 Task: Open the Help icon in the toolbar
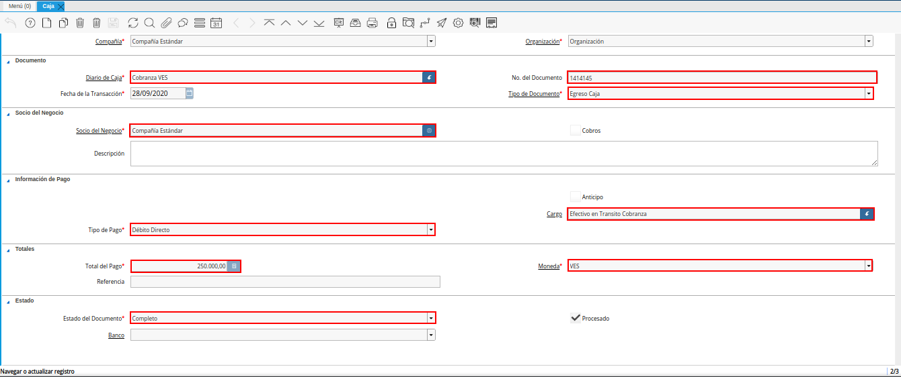click(30, 23)
